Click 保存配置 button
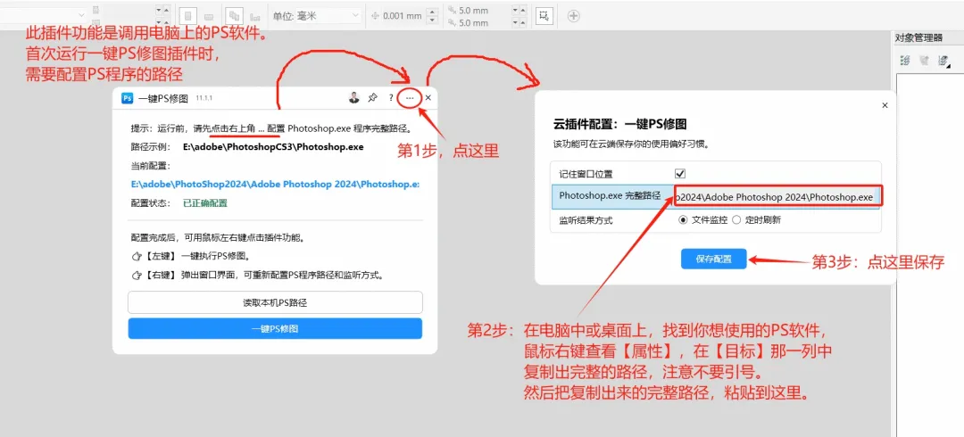964x437 pixels. coord(714,260)
